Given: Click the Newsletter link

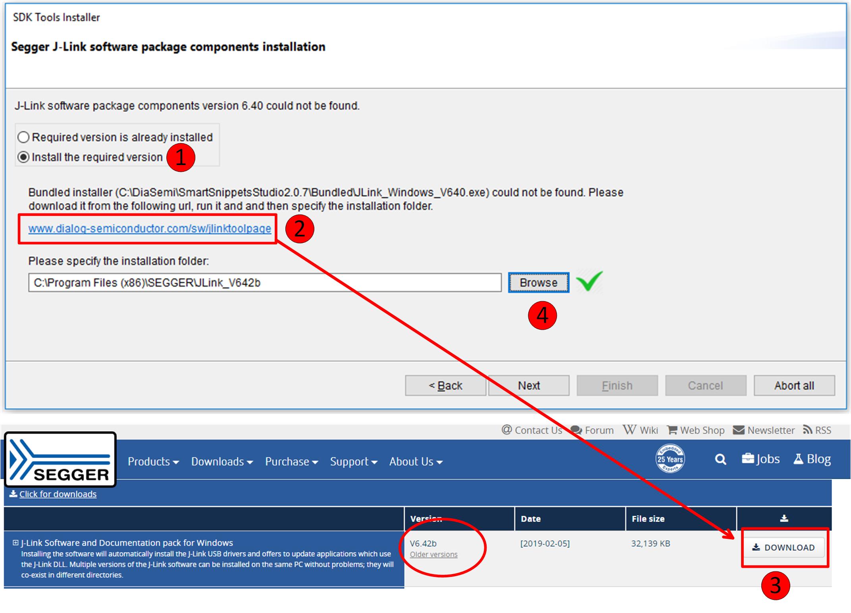Looking at the screenshot, I should coord(764,430).
